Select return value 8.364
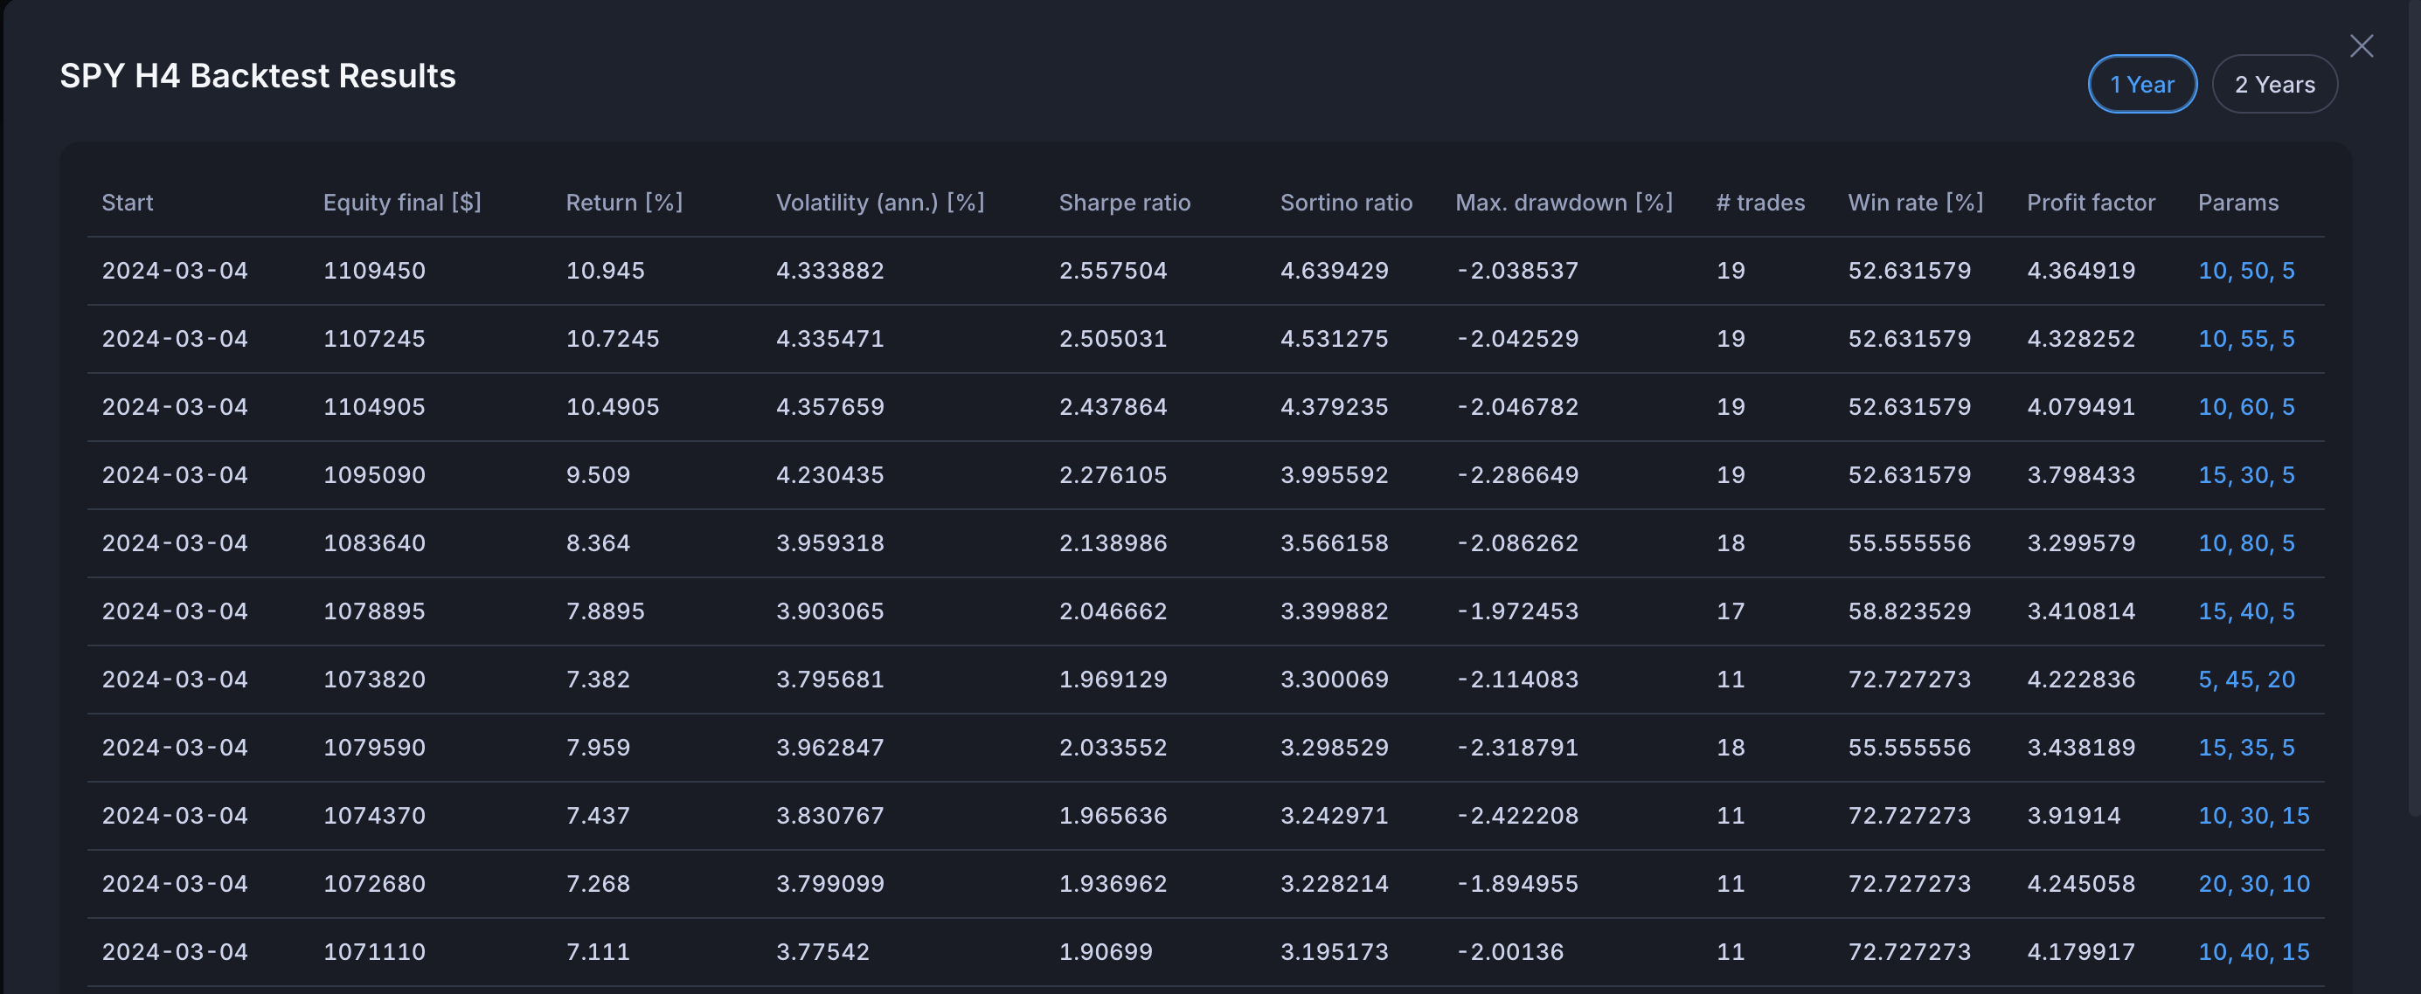 598,543
